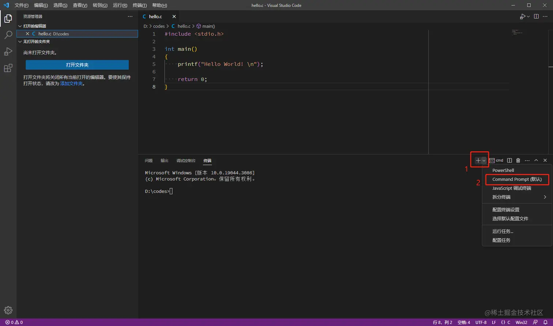Open the run button dropdown arrow
The width and height of the screenshot is (553, 326).
[x=528, y=16]
